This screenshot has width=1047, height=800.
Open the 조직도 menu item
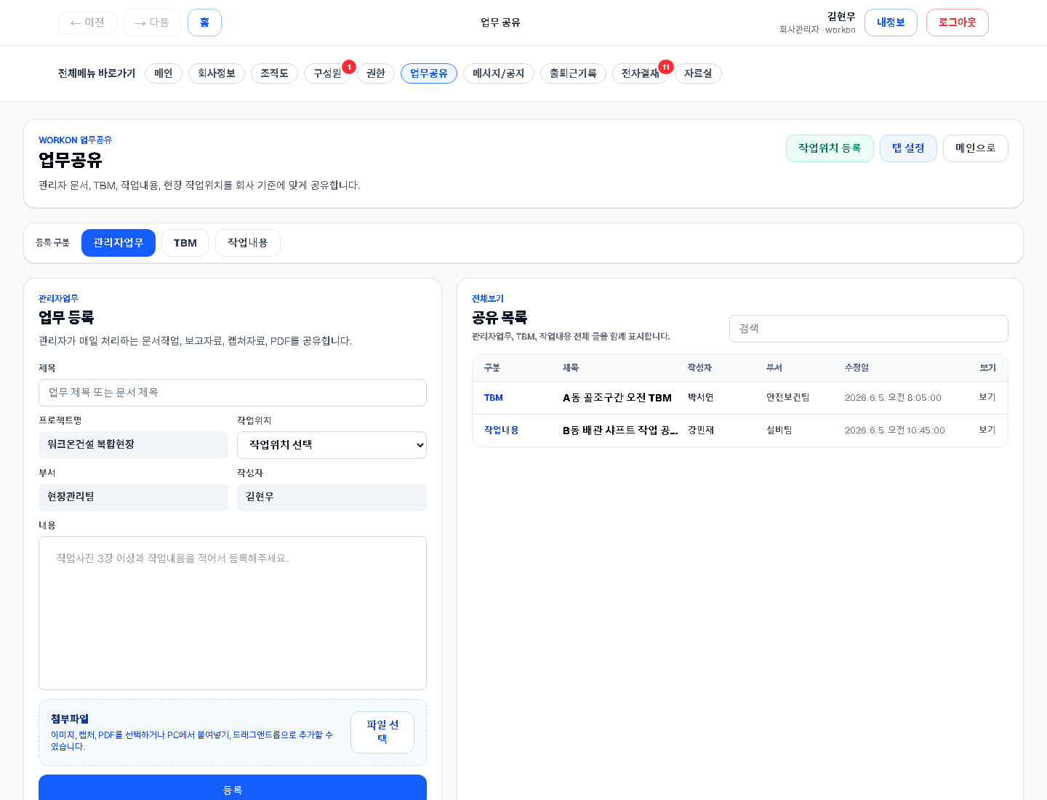pyautogui.click(x=274, y=73)
